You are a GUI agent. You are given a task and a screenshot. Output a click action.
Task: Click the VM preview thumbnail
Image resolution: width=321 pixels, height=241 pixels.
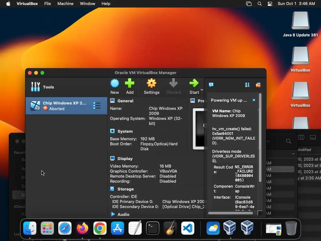pyautogui.click(x=199, y=129)
